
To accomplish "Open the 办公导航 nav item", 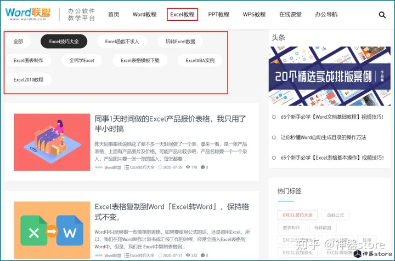I will coord(326,15).
